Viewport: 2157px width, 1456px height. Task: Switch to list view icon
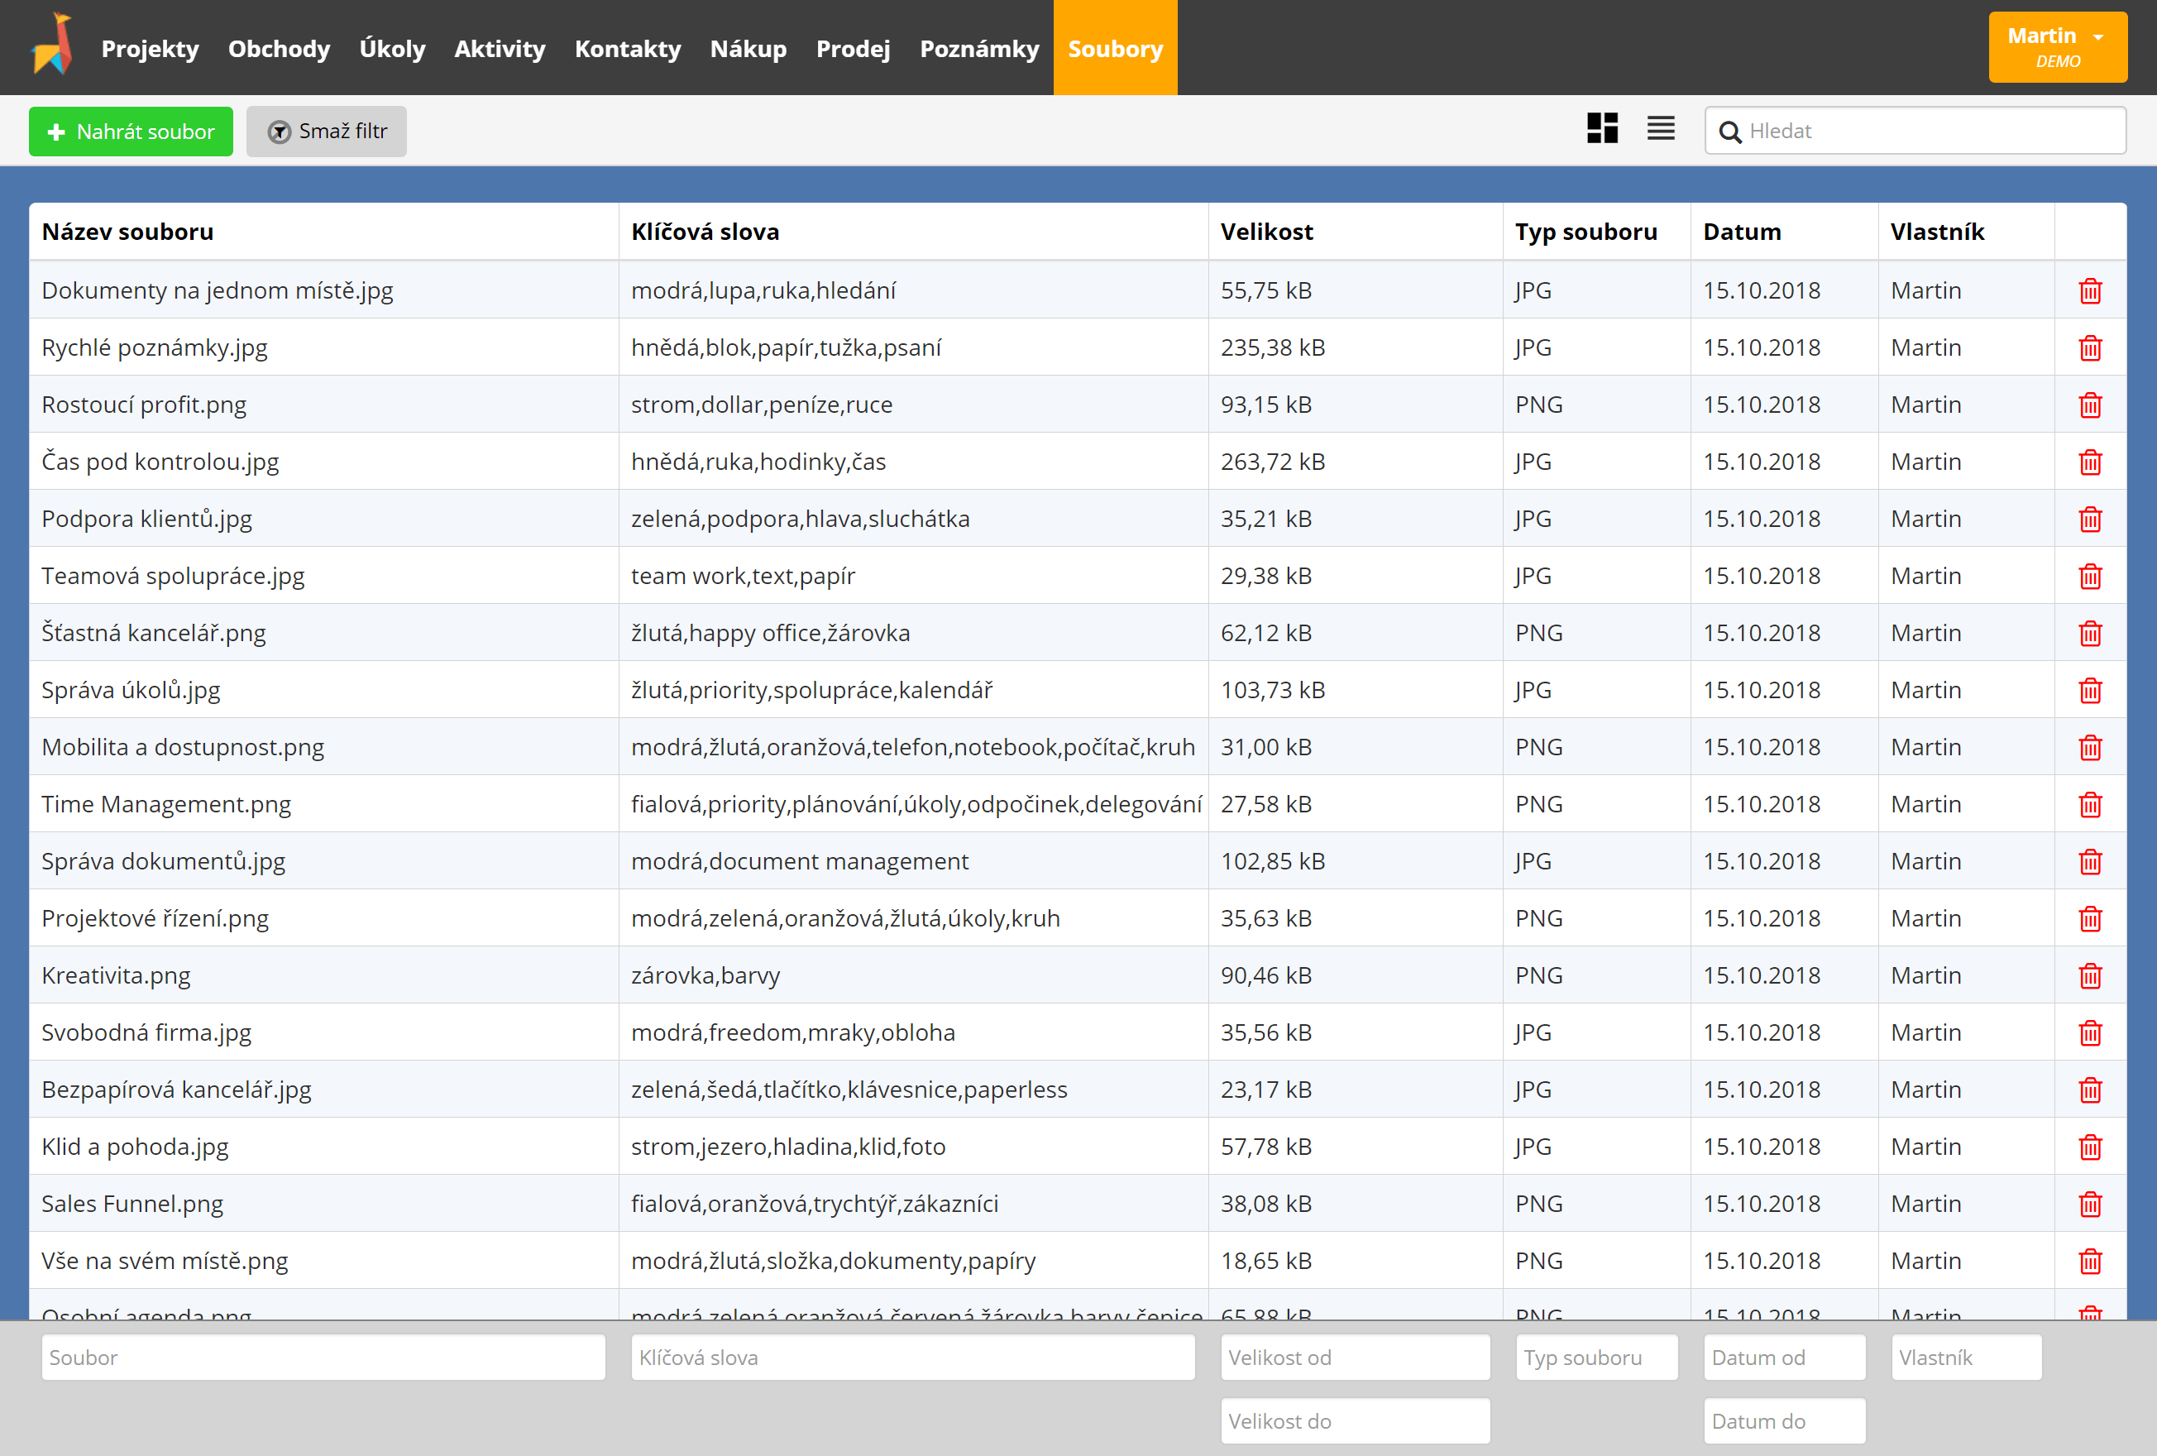pos(1661,128)
